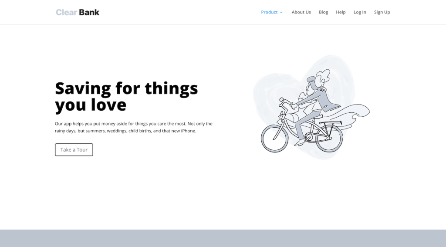This screenshot has height=247, width=446.
Task: Click the bicycle's rear wheel
Action: [329, 137]
